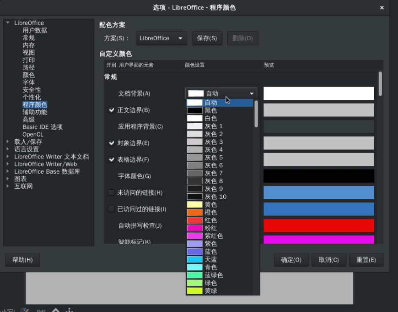Expand the 载入/保存 tree node
This screenshot has height=312, width=398.
coord(8,142)
